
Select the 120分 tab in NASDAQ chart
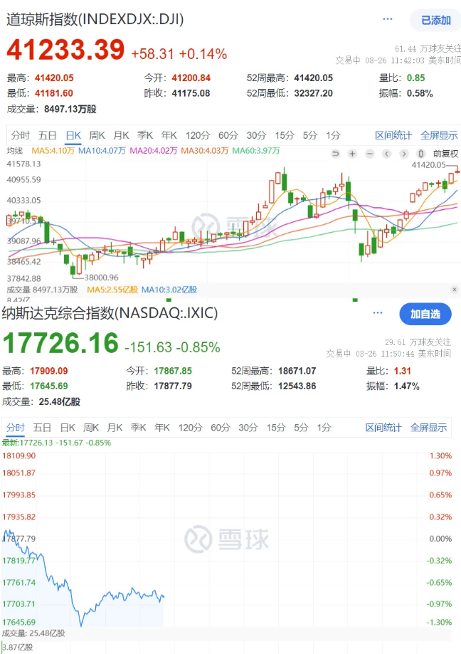(191, 428)
